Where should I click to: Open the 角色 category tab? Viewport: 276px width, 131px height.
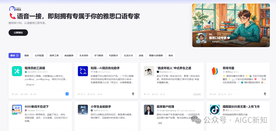[171, 55]
